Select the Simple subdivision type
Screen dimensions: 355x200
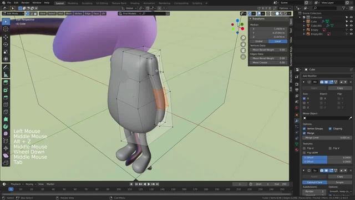[x=339, y=182]
